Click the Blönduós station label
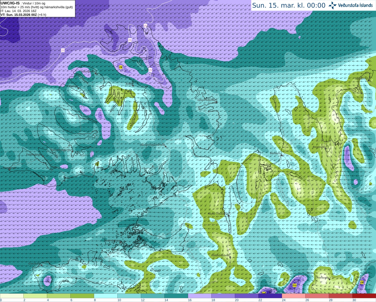 coord(276,153)
